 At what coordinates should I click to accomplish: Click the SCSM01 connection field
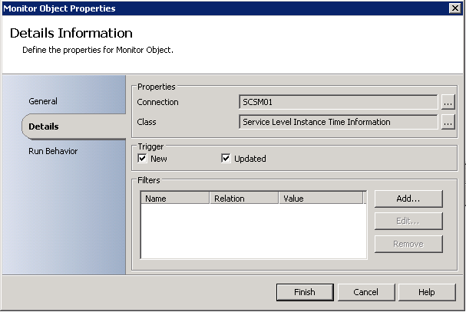point(338,102)
